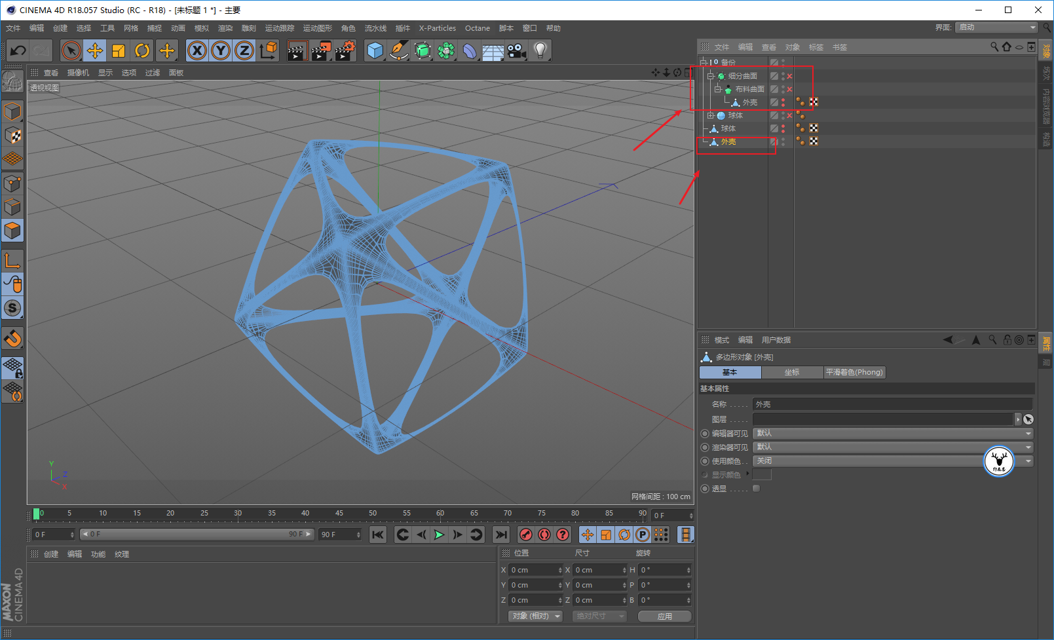Click the position X input field
The width and height of the screenshot is (1054, 640).
(536, 570)
